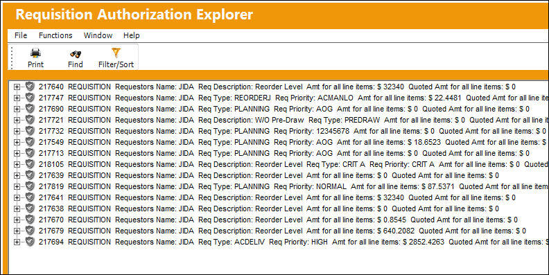Click the Print printer icon

35,53
